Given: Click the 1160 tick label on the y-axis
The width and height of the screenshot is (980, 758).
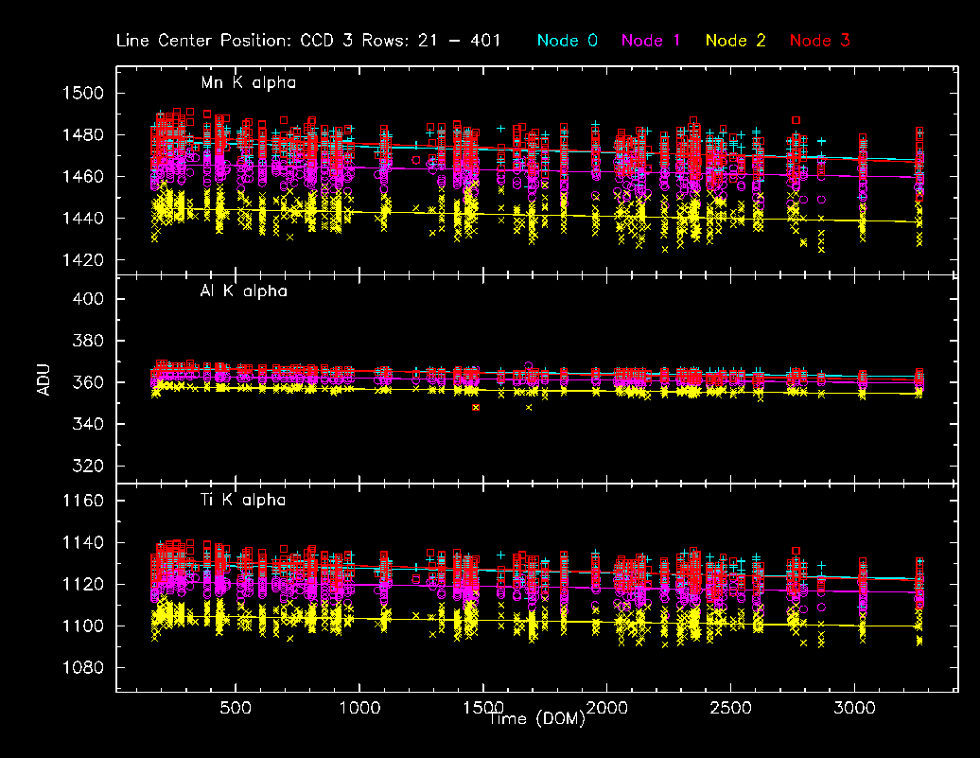Looking at the screenshot, I should tap(81, 502).
